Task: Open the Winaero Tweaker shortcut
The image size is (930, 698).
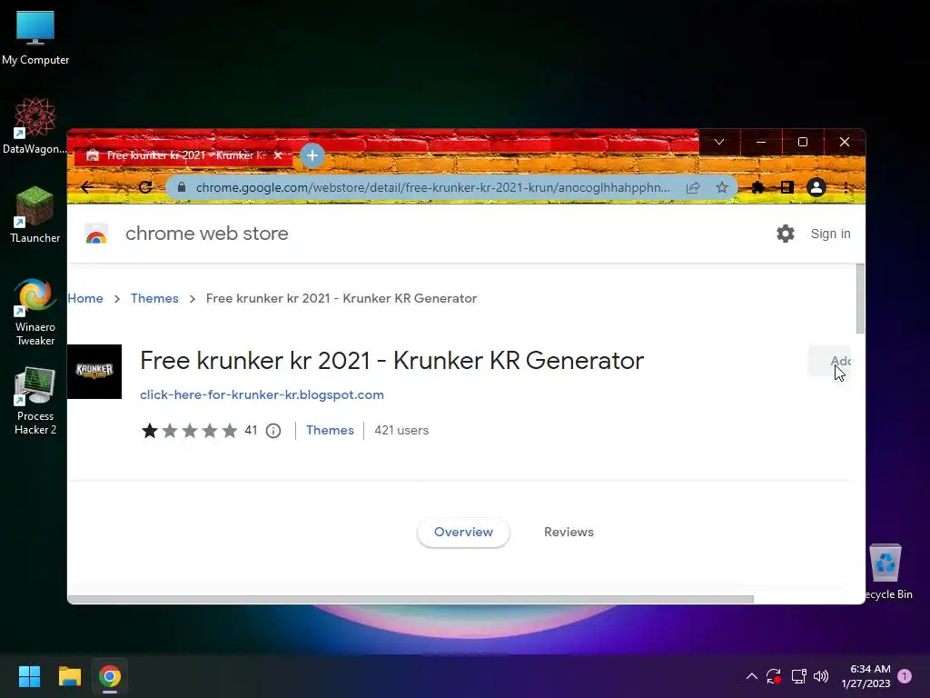Action: click(35, 312)
